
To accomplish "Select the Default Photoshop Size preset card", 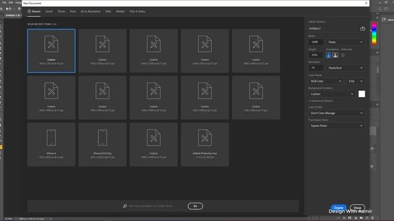I will (x=205, y=144).
